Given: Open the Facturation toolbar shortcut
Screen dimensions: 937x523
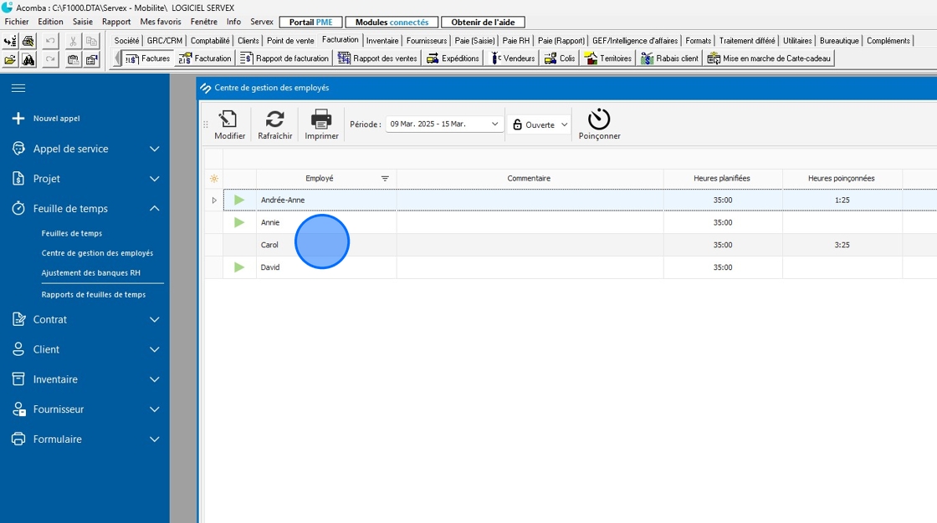Looking at the screenshot, I should 204,58.
